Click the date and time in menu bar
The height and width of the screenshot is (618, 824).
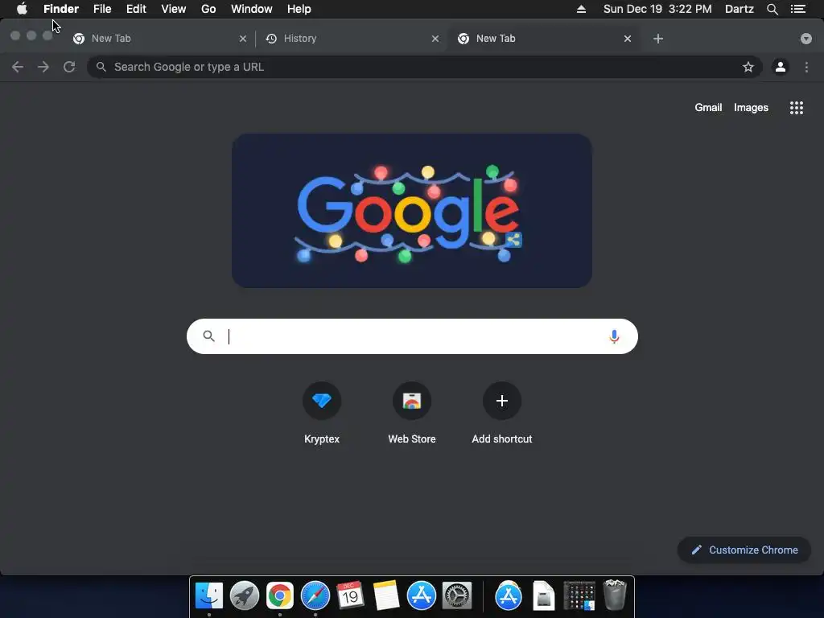click(x=657, y=9)
